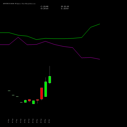The image size is (127, 127).
Task: Click the high value 'H: 35.10'
Action: pyautogui.click(x=65, y=7)
